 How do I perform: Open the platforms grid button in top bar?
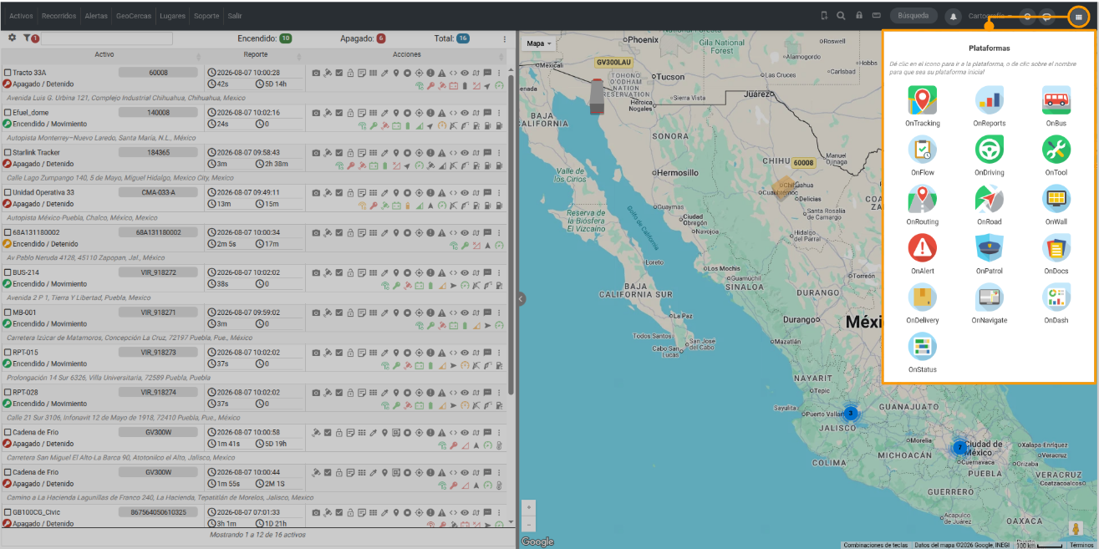pyautogui.click(x=1078, y=16)
